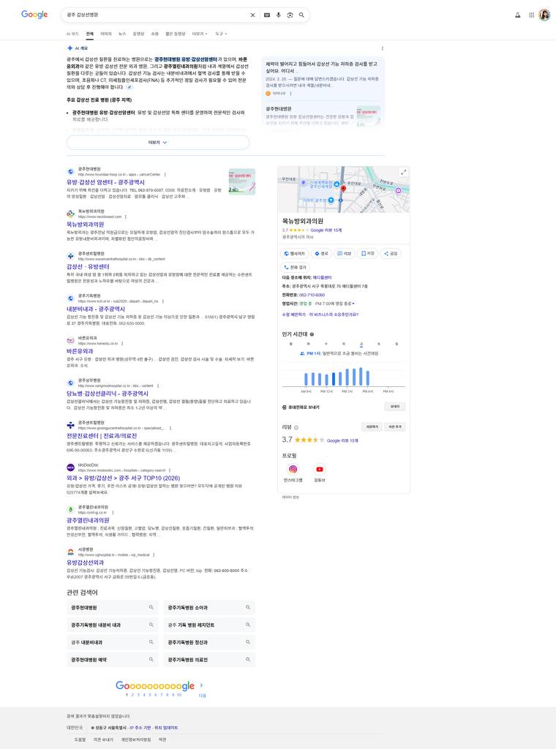Click related search 광주현대병원 예약
The height and width of the screenshot is (749, 556).
click(113, 660)
